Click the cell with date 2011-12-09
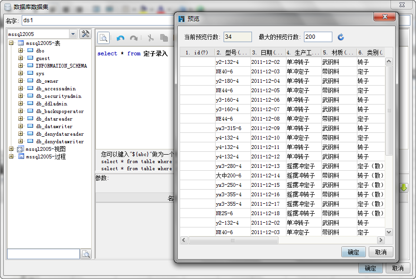416x279 pixels. point(268,128)
